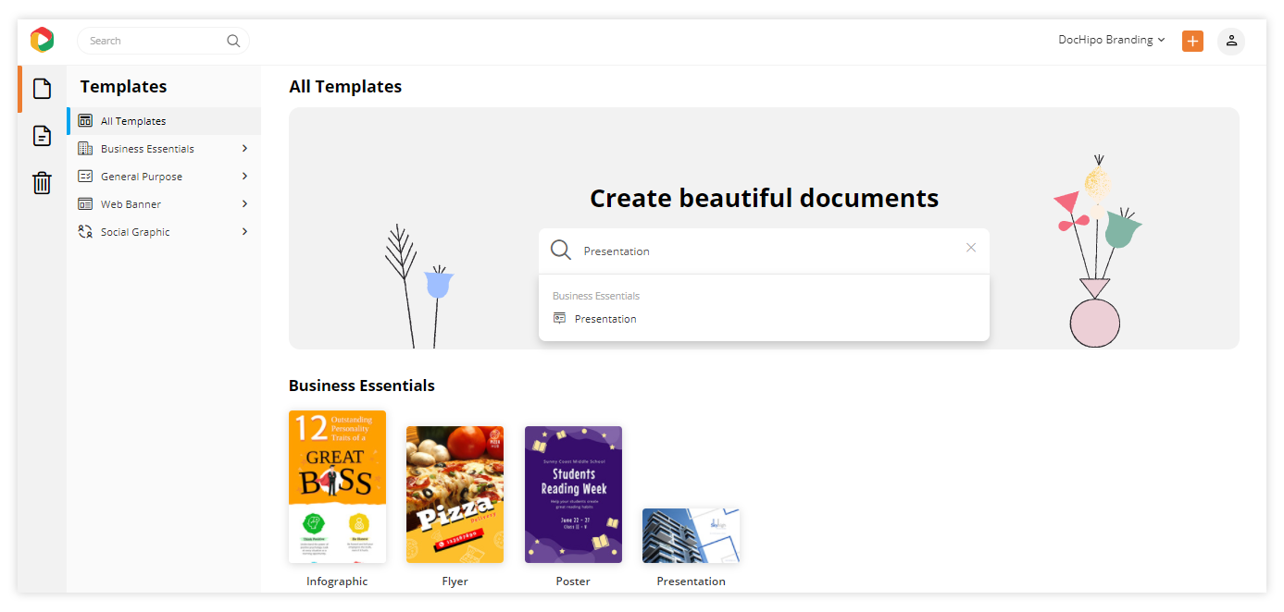Viewport: 1284px width, 612px height.
Task: Select Business Essentials menu label
Action: pos(147,149)
